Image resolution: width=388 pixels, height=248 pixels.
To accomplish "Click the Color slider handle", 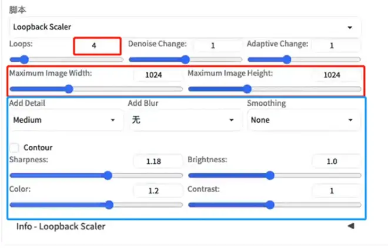I will coord(109,205).
